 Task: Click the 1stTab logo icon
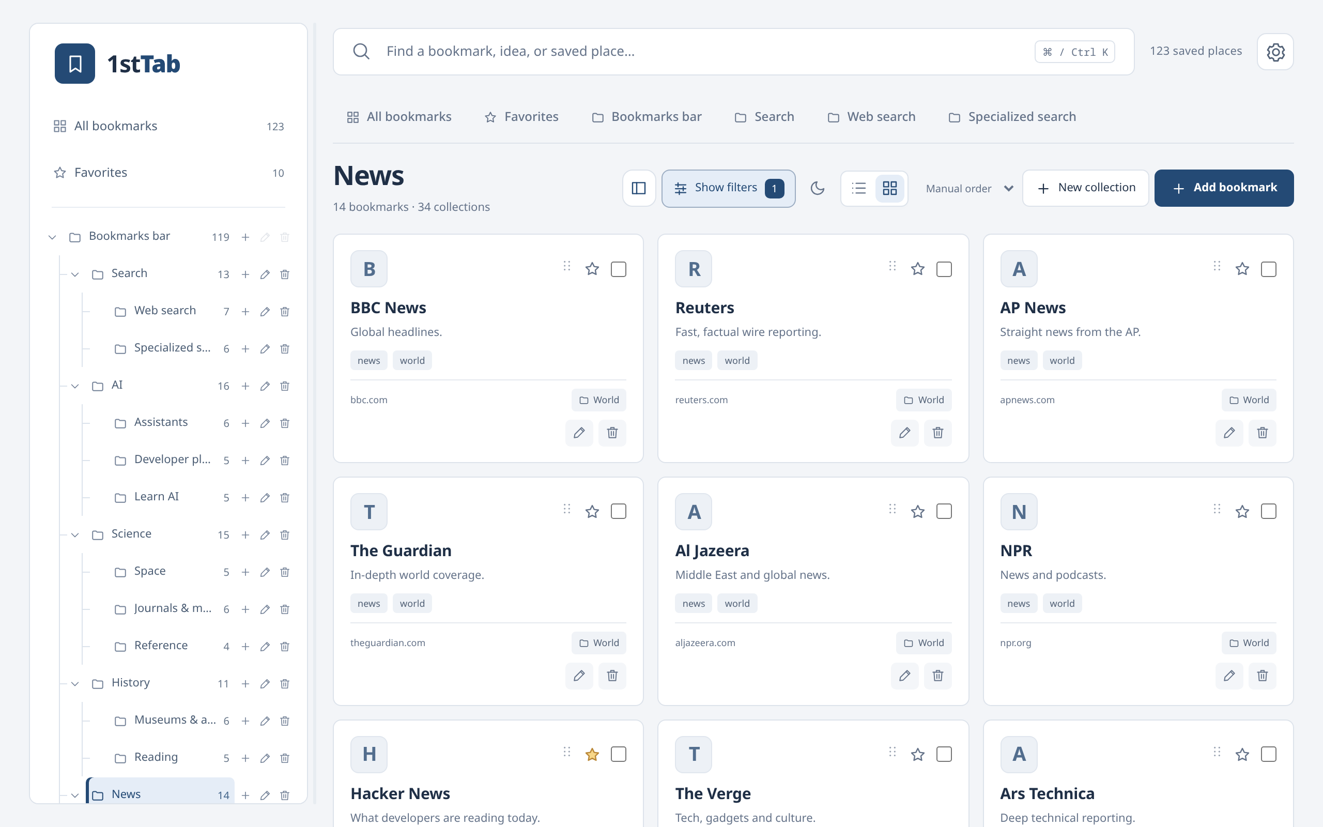[75, 64]
